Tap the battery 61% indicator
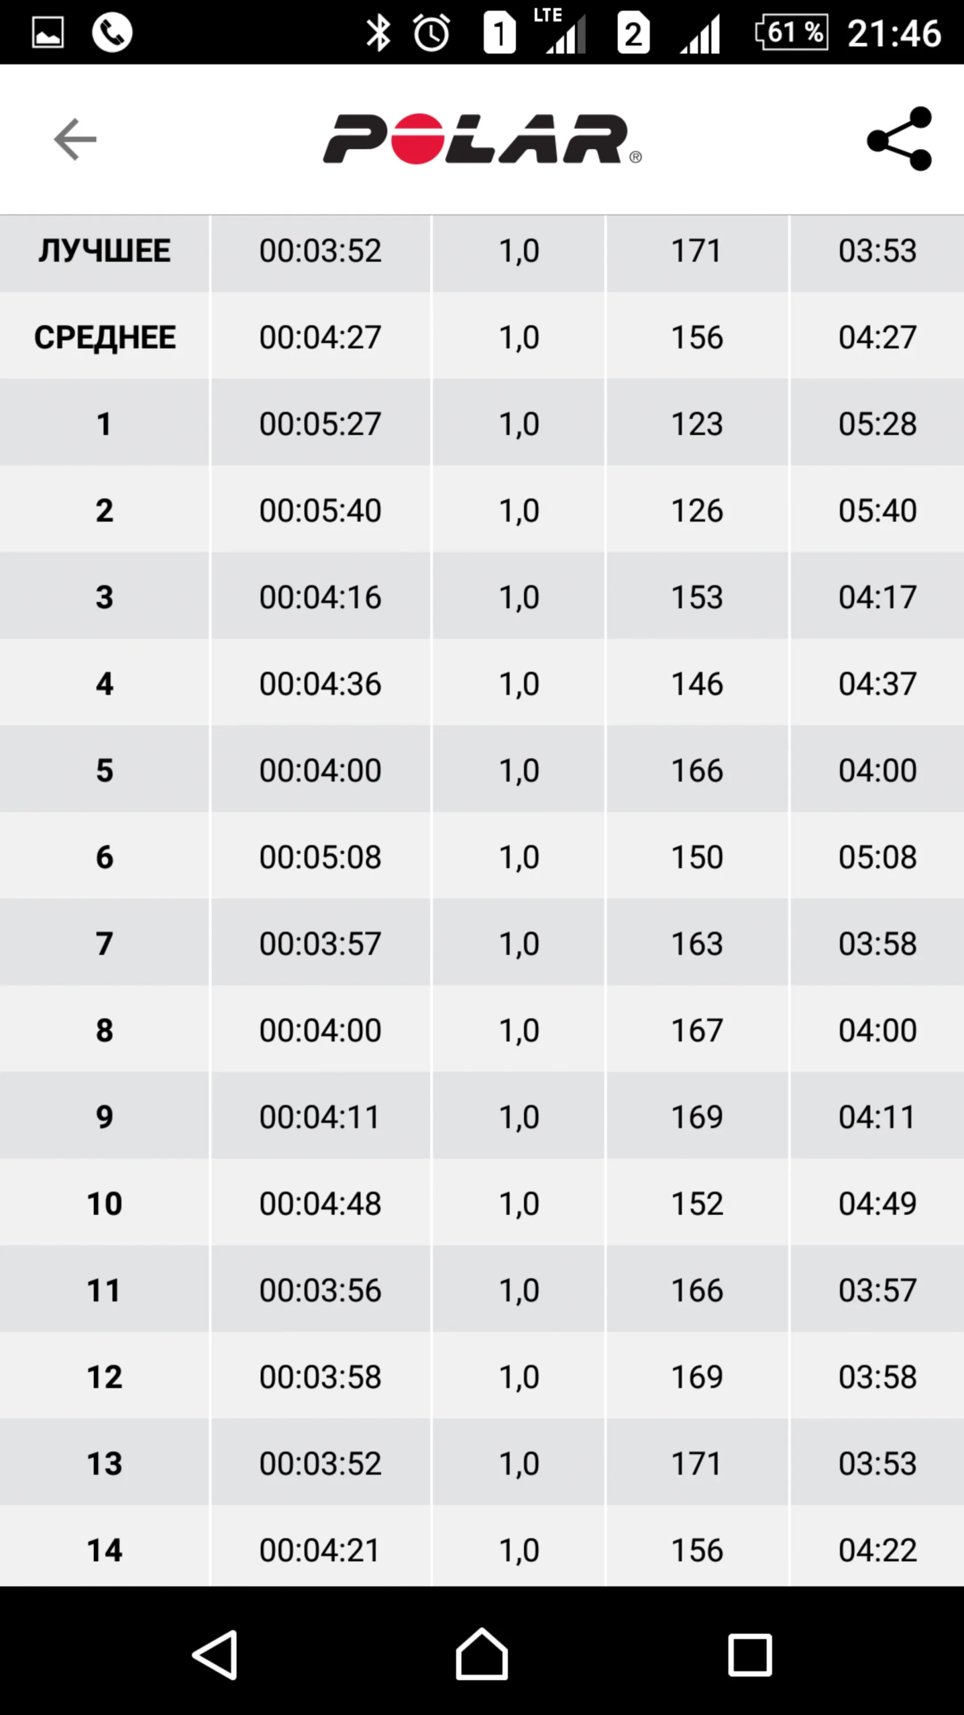964x1715 pixels. 791,33
